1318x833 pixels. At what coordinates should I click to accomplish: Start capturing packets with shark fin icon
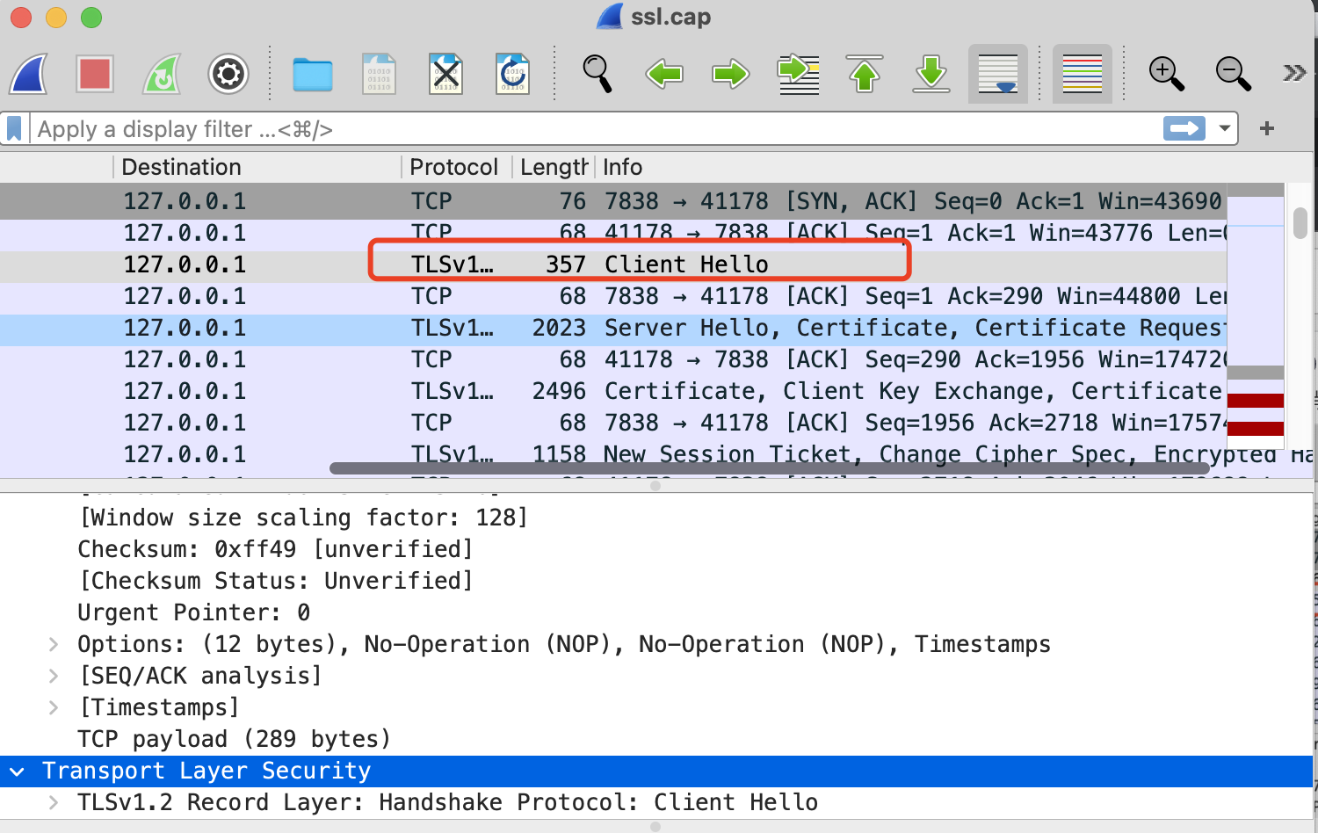coord(28,74)
